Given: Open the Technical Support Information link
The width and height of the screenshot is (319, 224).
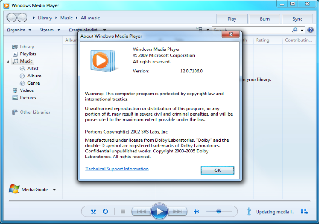Looking at the screenshot, I should pos(117,169).
